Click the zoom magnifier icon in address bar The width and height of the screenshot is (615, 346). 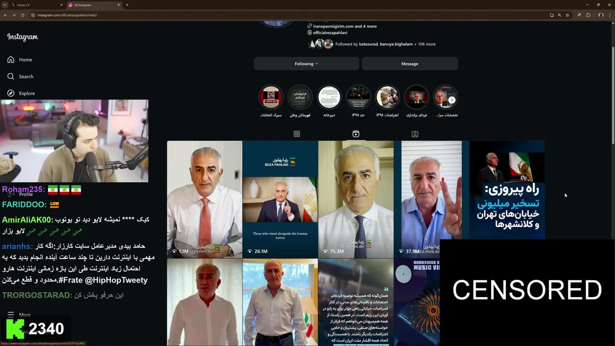coord(559,15)
